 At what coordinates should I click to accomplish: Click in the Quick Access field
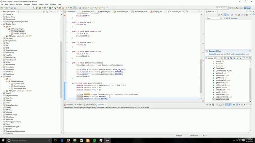(222, 8)
